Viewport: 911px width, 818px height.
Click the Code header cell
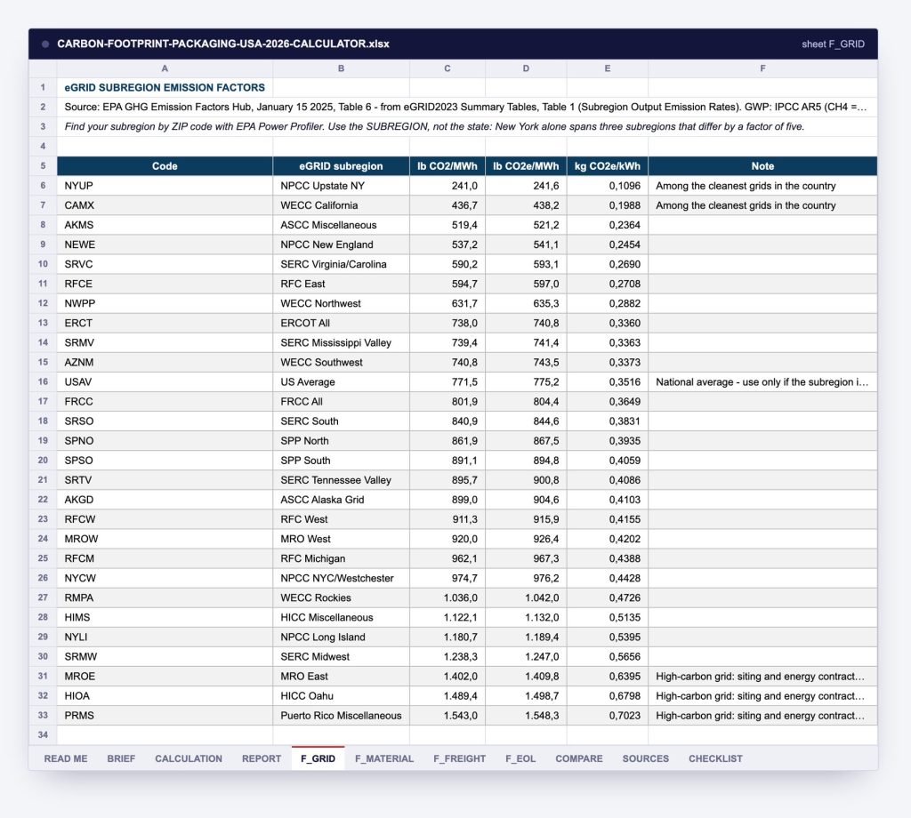(x=165, y=166)
